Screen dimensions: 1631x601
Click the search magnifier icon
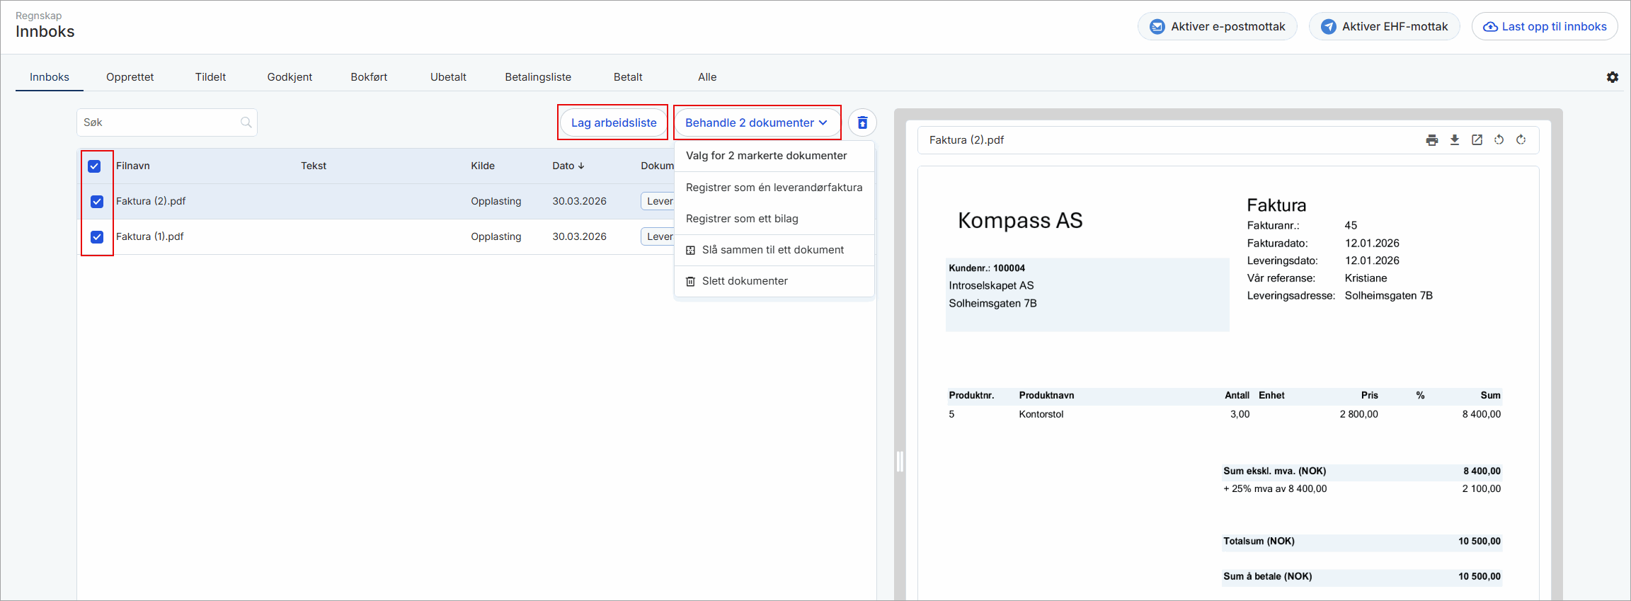click(x=246, y=122)
